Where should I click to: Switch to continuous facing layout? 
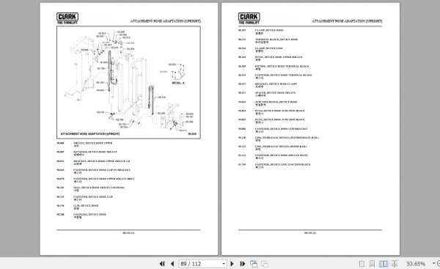click(395, 264)
